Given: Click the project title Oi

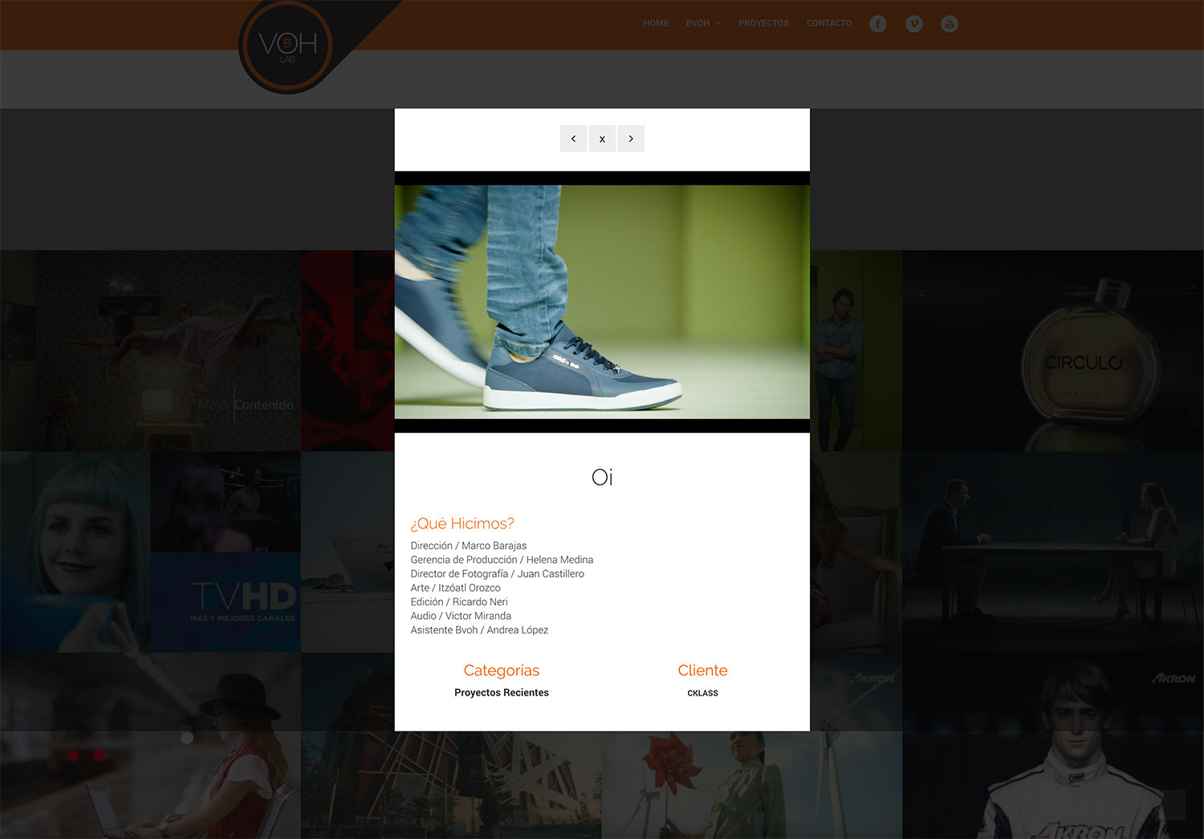Looking at the screenshot, I should [x=602, y=477].
